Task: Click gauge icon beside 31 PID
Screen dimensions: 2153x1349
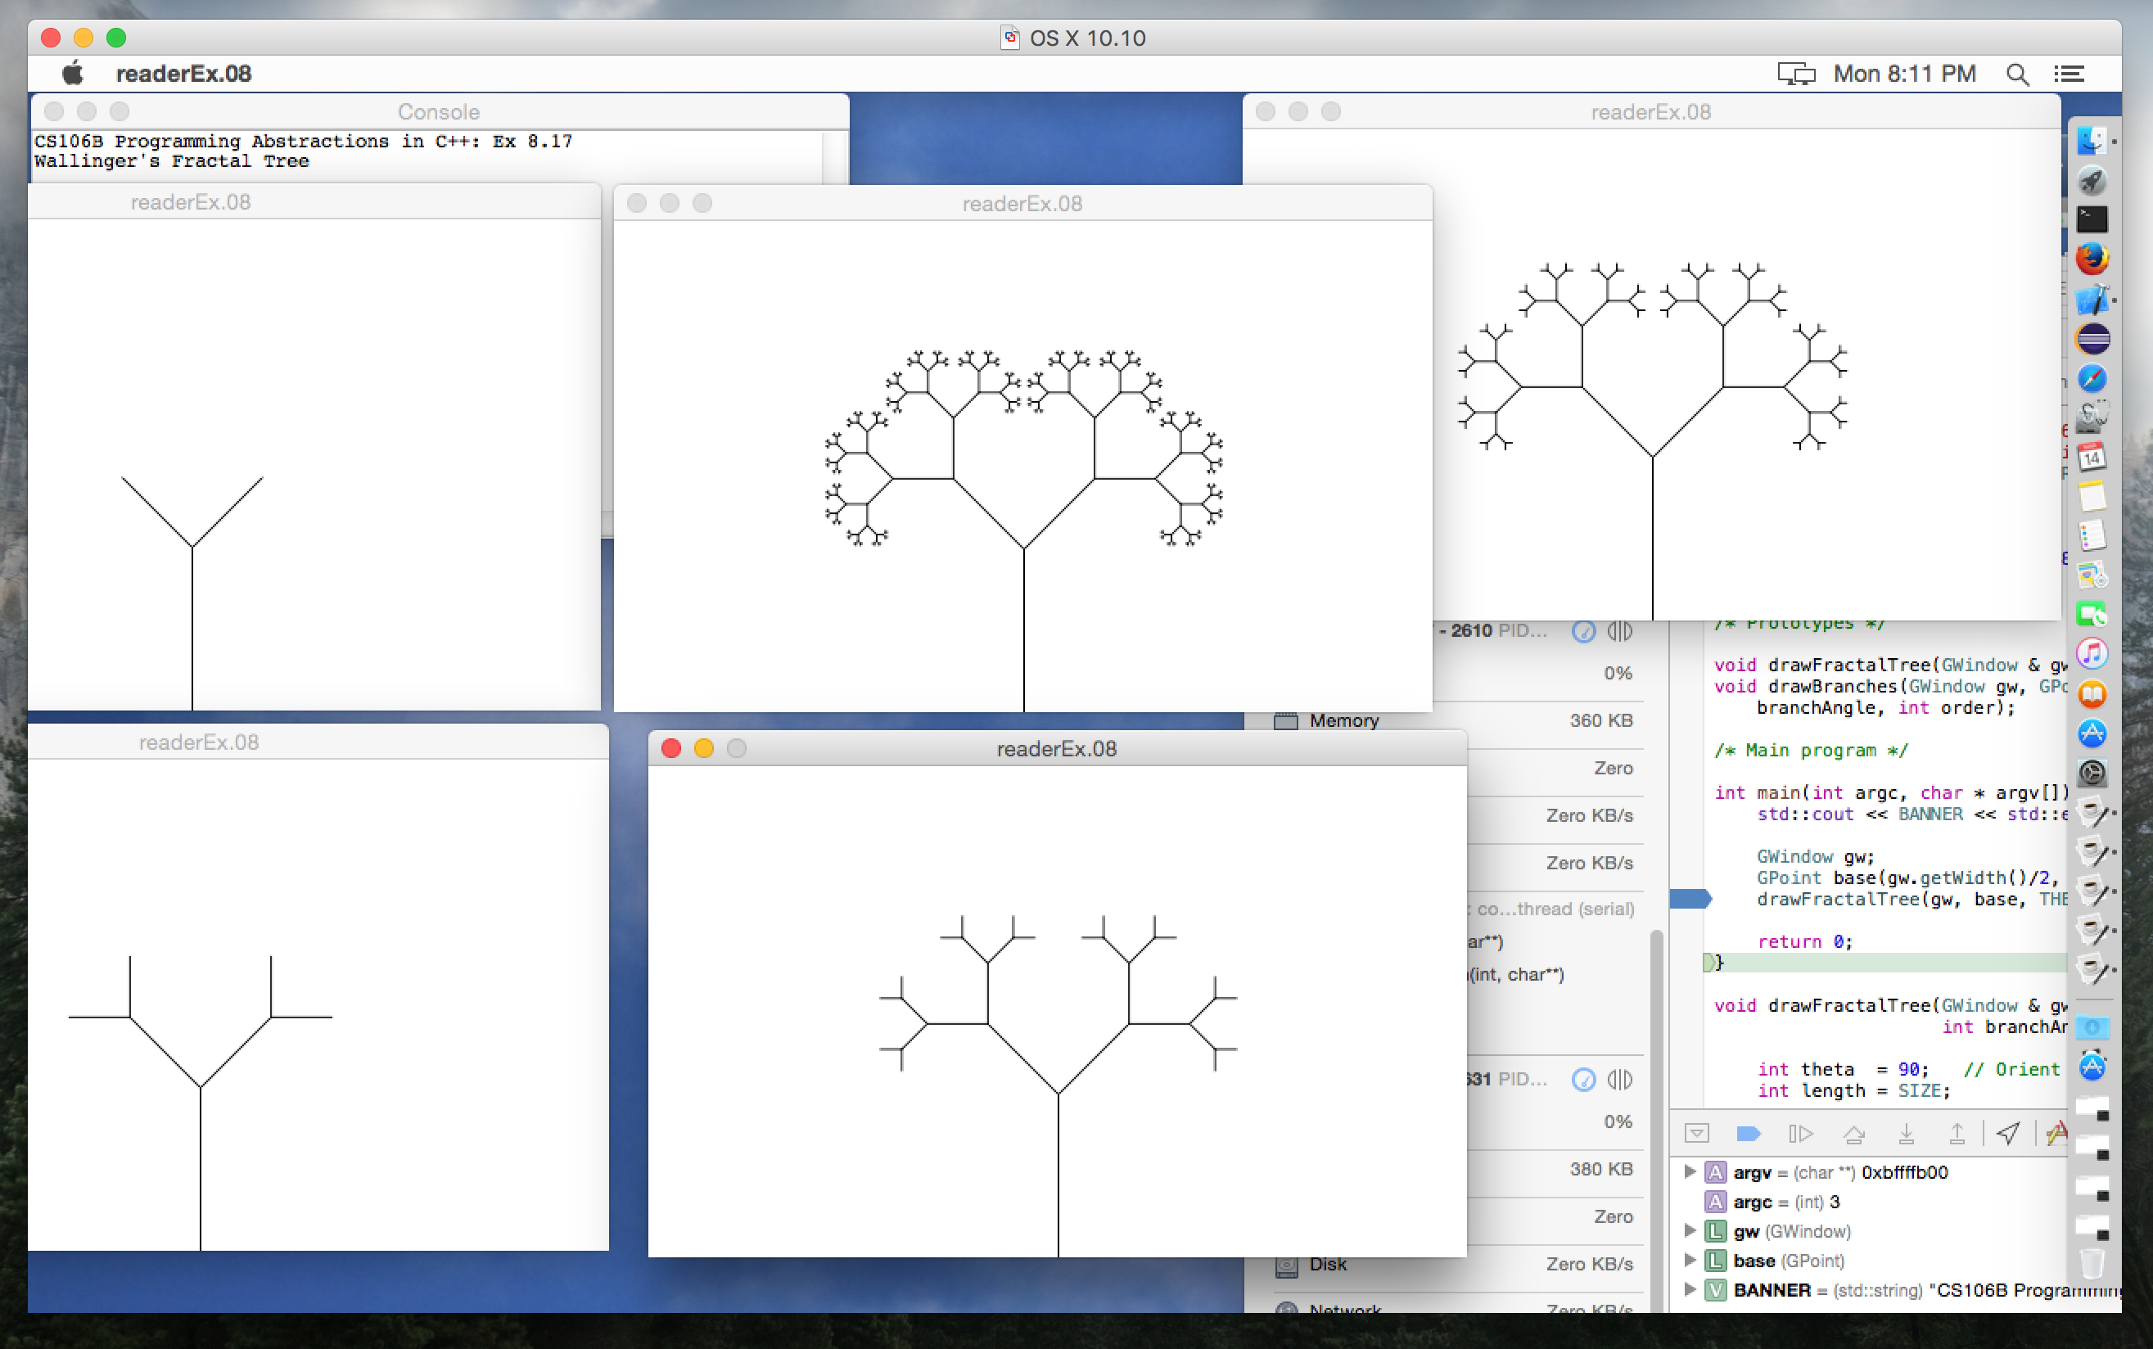Action: click(1584, 1080)
